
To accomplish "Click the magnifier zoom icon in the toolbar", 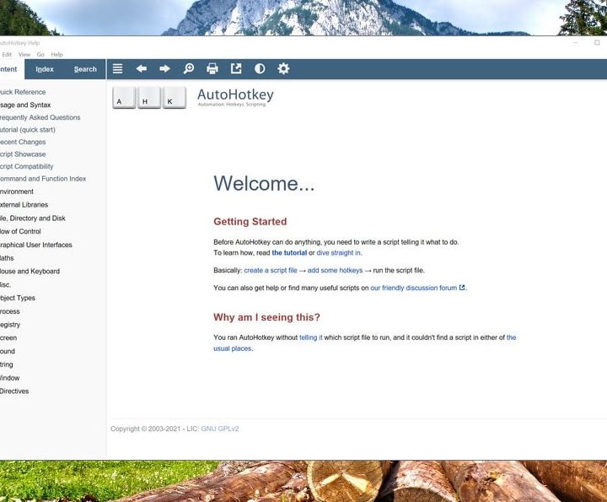I will (189, 69).
